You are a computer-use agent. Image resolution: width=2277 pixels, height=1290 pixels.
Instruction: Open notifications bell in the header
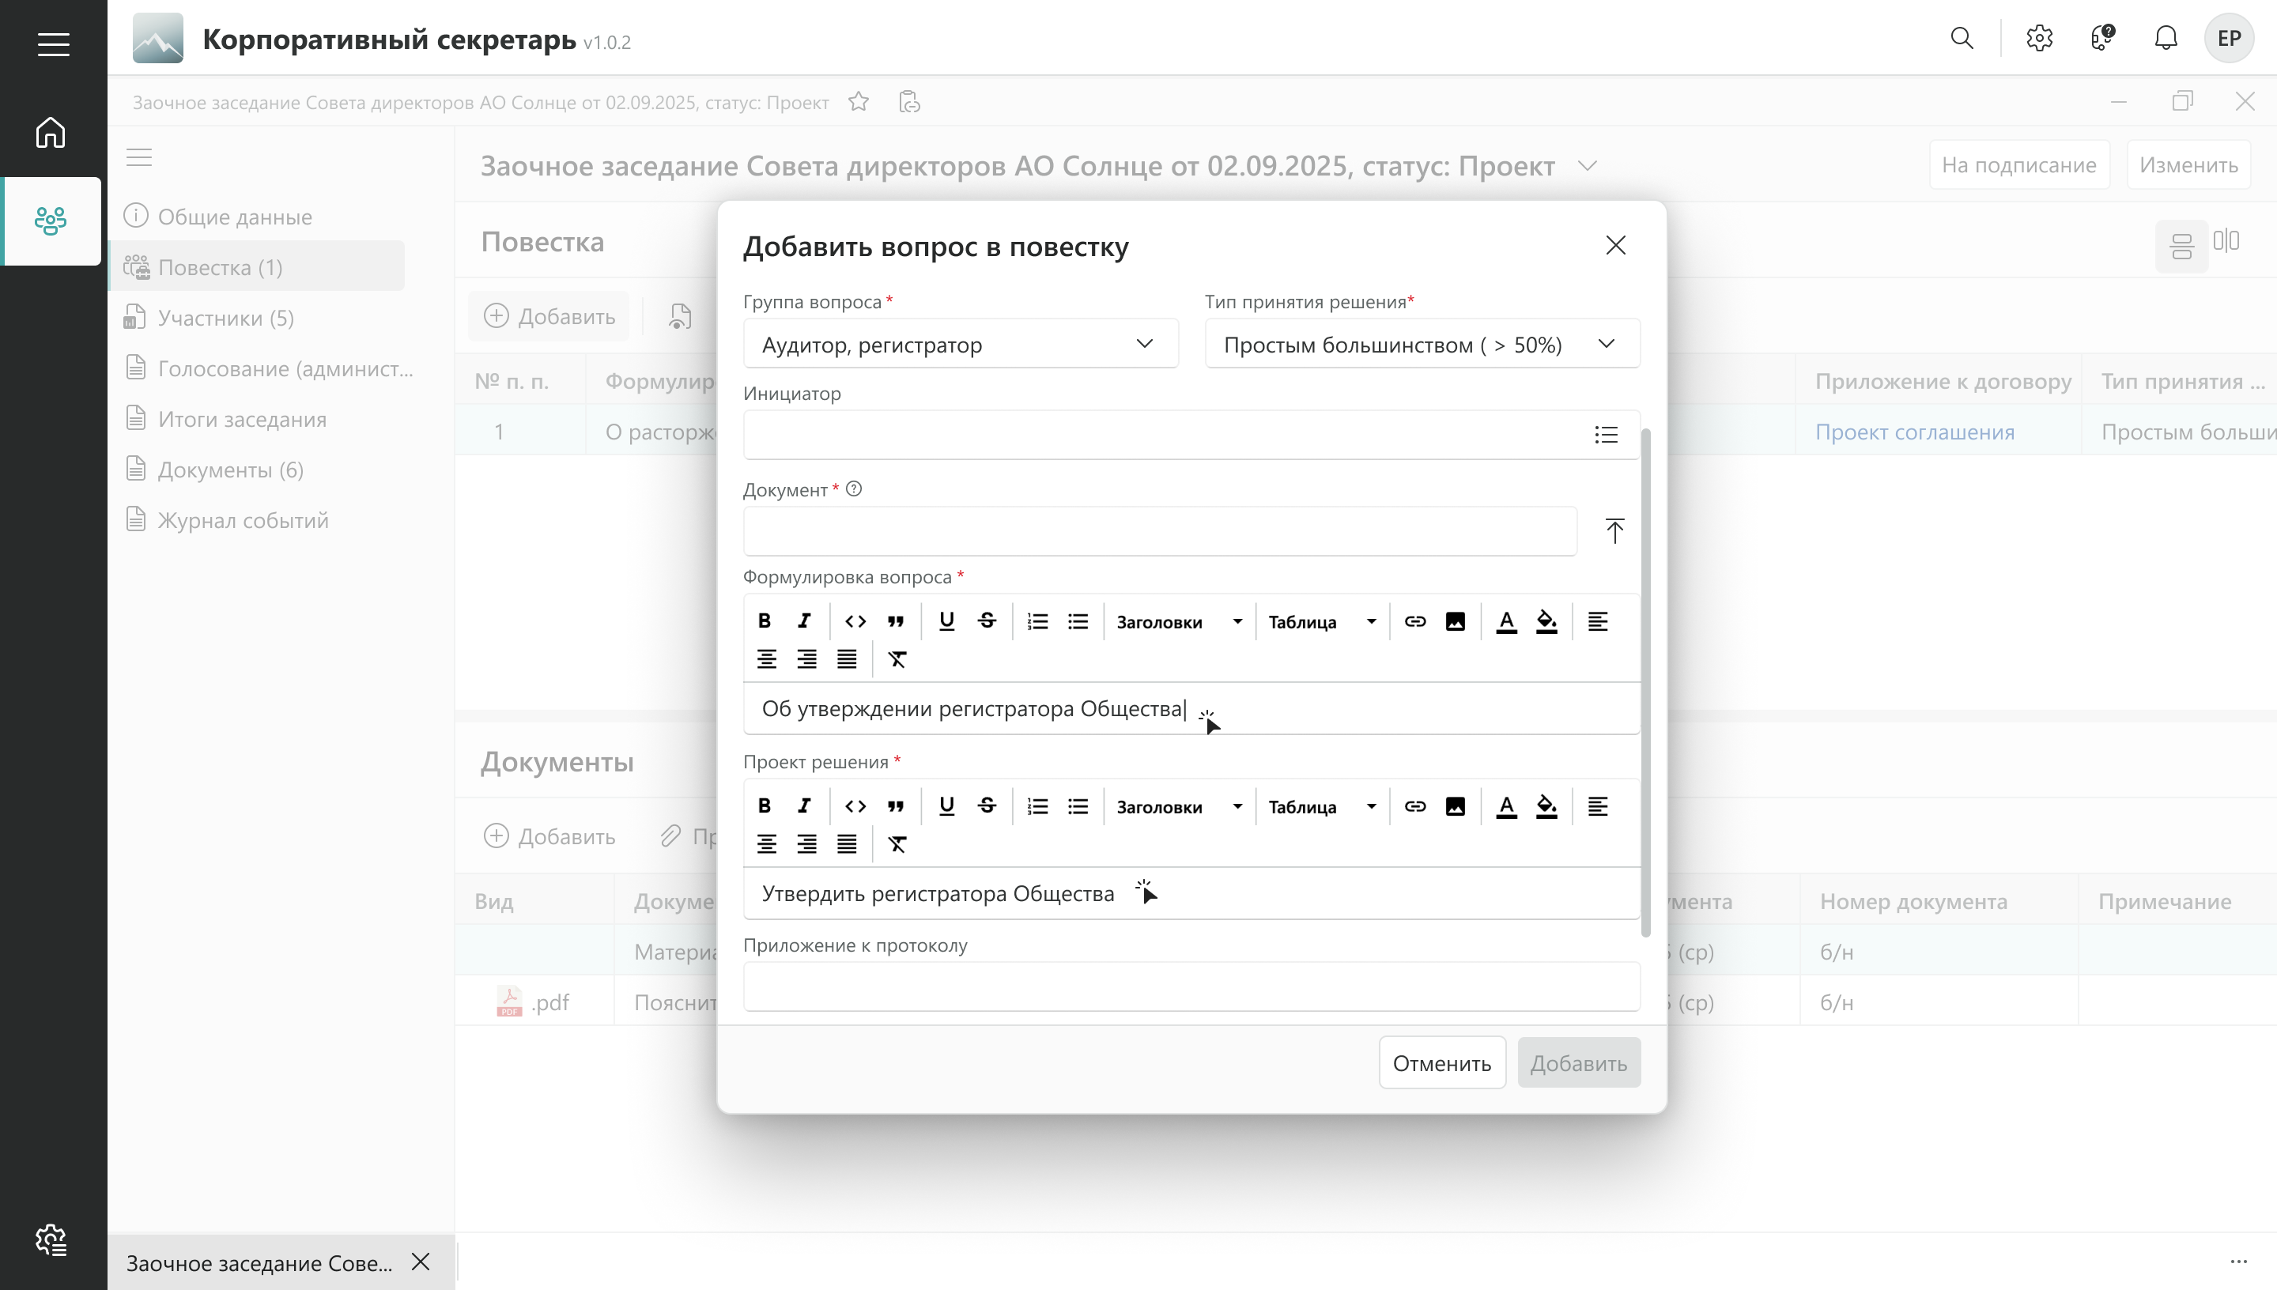[2166, 38]
